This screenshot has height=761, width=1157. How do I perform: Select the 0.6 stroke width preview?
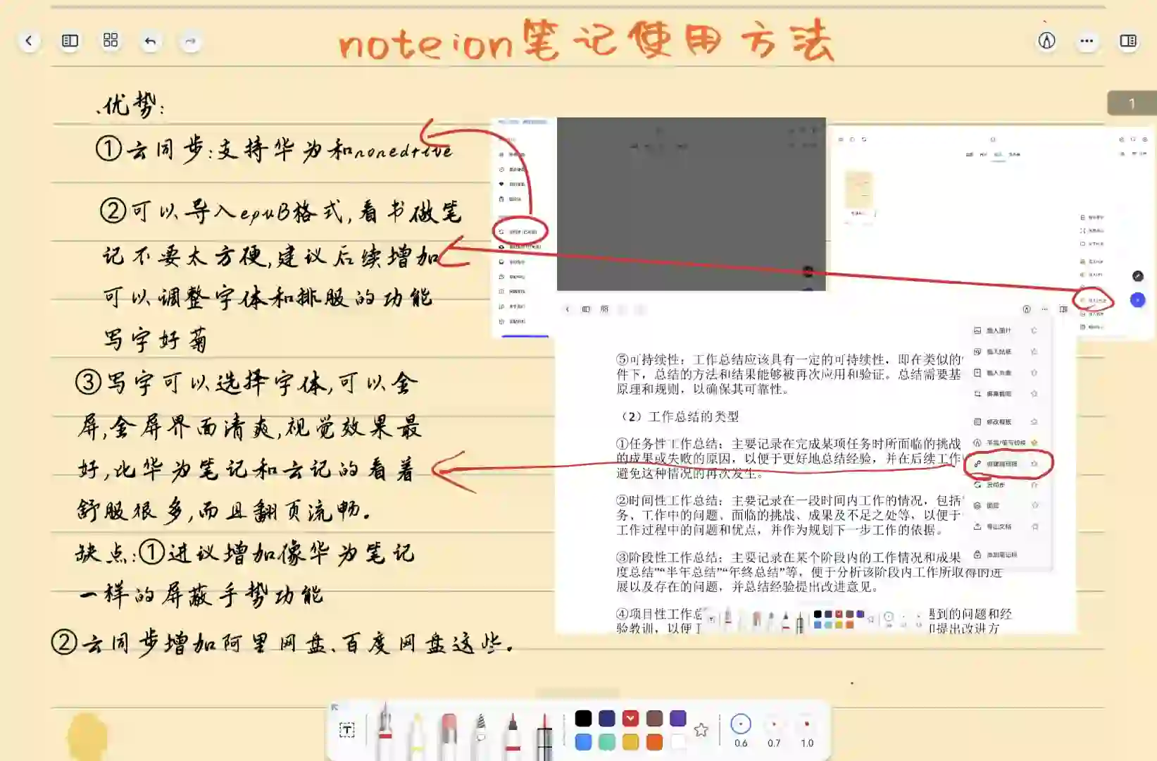click(x=740, y=723)
